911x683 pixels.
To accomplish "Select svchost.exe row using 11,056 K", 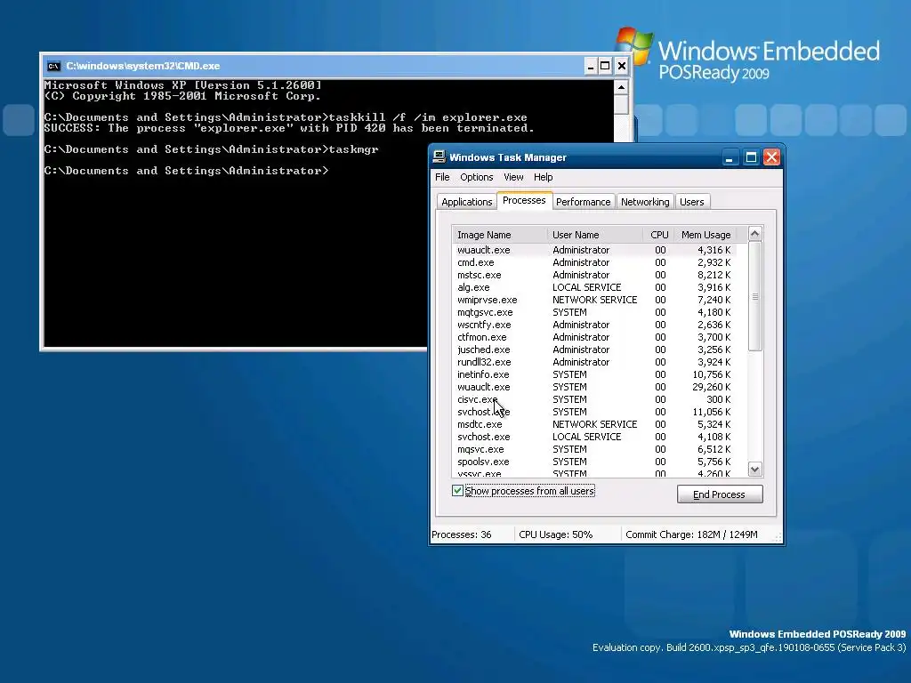I will click(x=594, y=412).
